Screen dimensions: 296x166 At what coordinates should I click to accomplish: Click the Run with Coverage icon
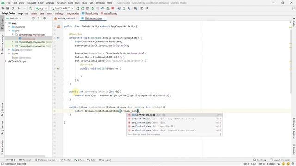[98, 8]
